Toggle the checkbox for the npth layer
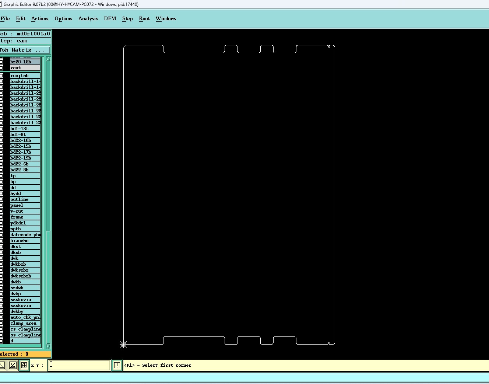The height and width of the screenshot is (384, 489). click(x=1, y=229)
